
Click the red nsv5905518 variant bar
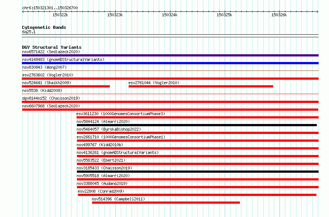198,179
